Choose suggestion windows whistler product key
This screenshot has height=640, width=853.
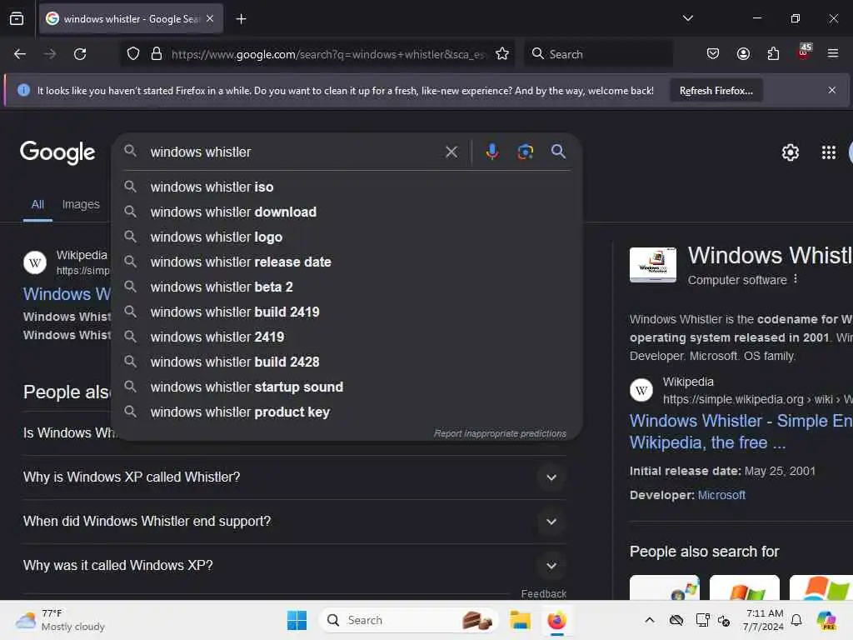347,412
